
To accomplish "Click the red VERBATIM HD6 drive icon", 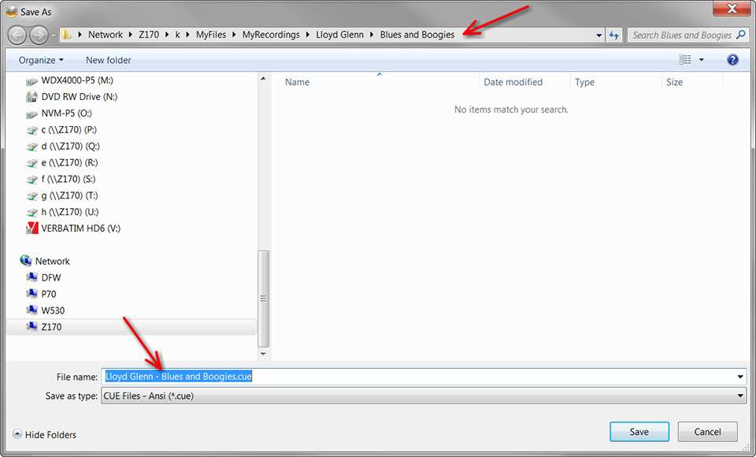I will coord(31,228).
